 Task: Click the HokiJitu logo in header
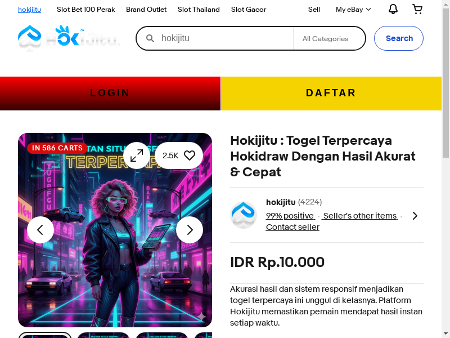pyautogui.click(x=69, y=38)
